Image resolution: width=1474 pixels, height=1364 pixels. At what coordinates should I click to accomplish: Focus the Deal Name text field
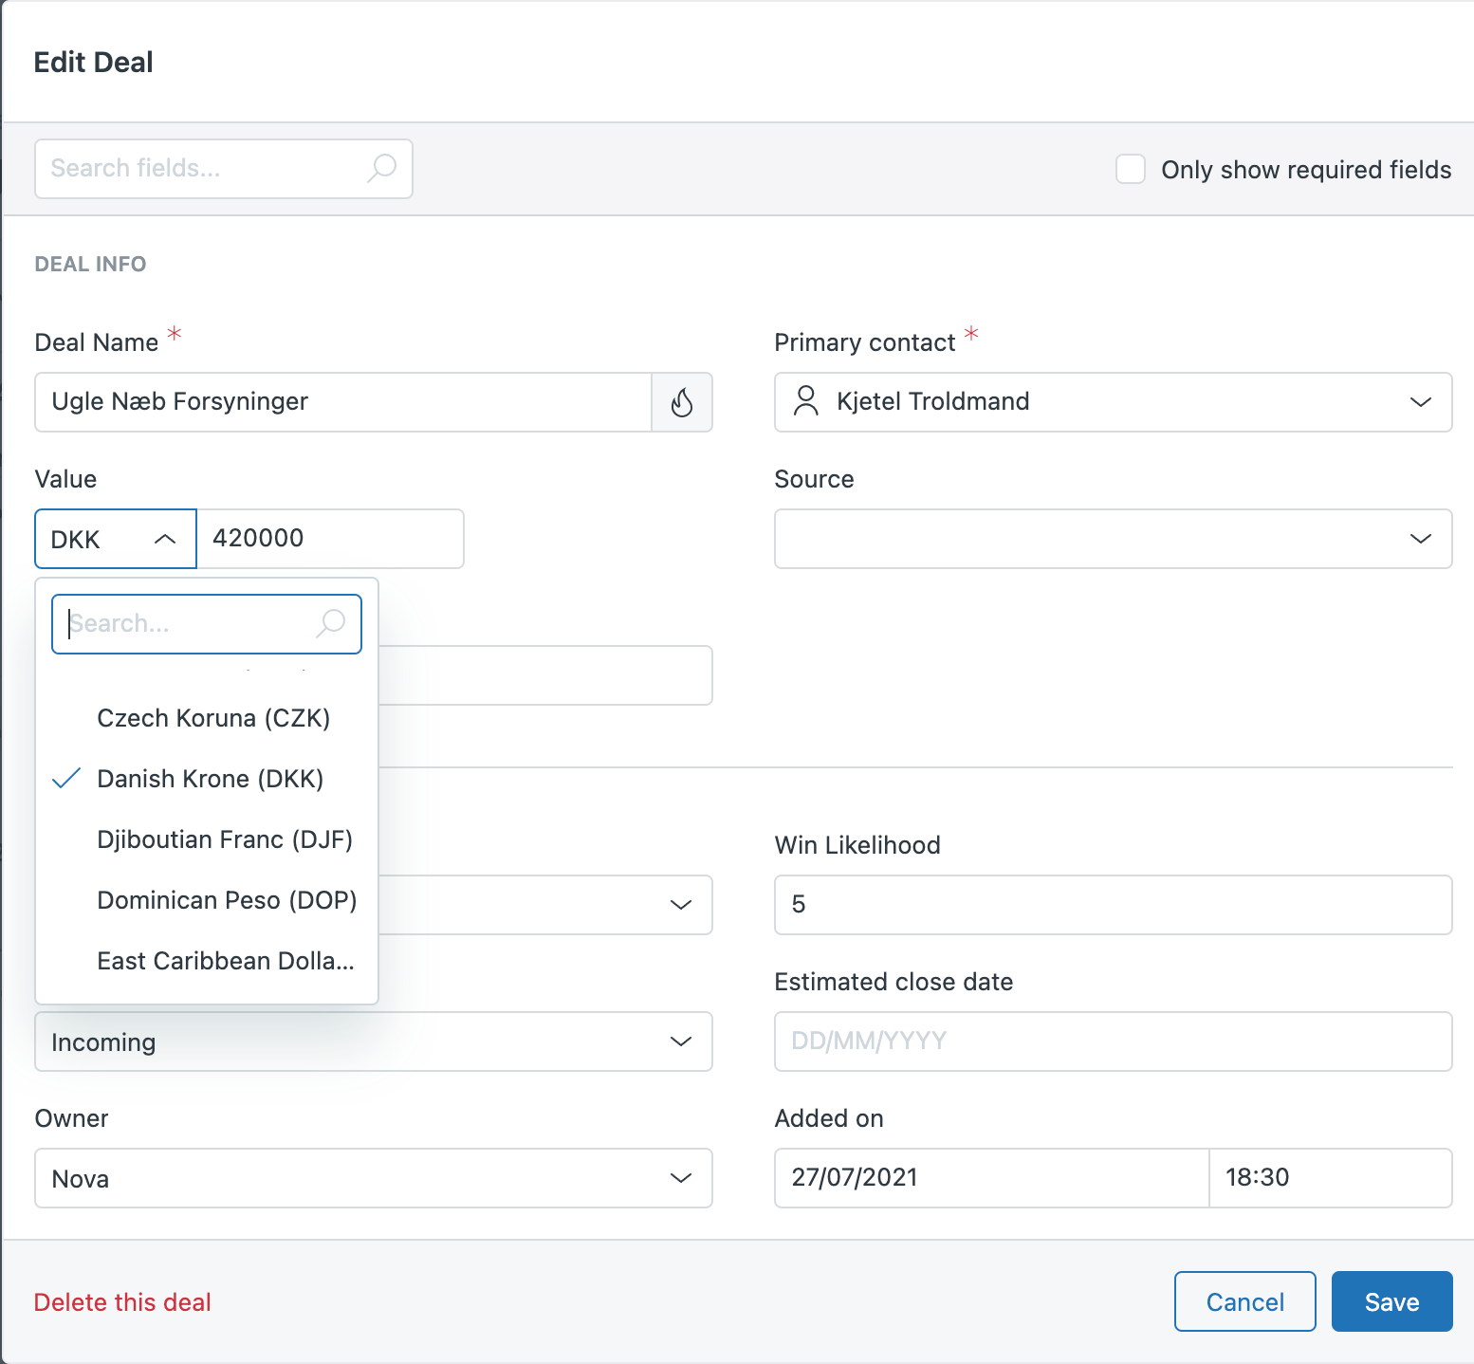pos(341,402)
